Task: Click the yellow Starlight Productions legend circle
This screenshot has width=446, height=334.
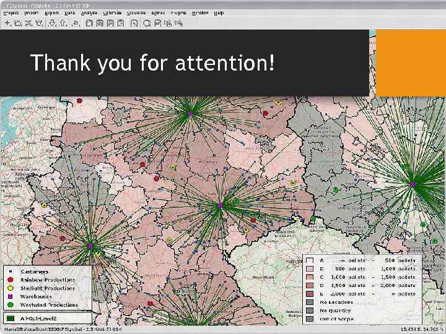Action: coord(11,288)
